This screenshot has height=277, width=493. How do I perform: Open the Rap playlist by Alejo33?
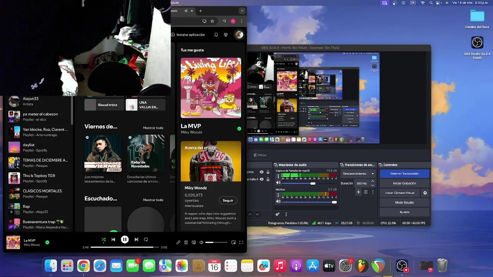coord(39,209)
